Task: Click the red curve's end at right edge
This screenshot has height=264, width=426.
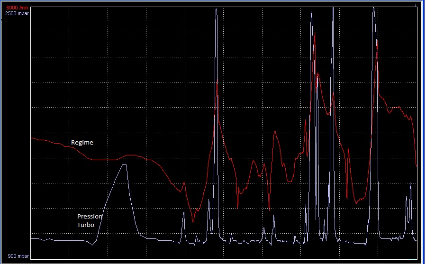Action: coord(417,166)
